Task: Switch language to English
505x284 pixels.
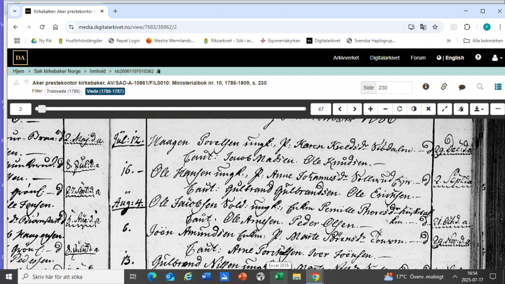Action: point(450,58)
